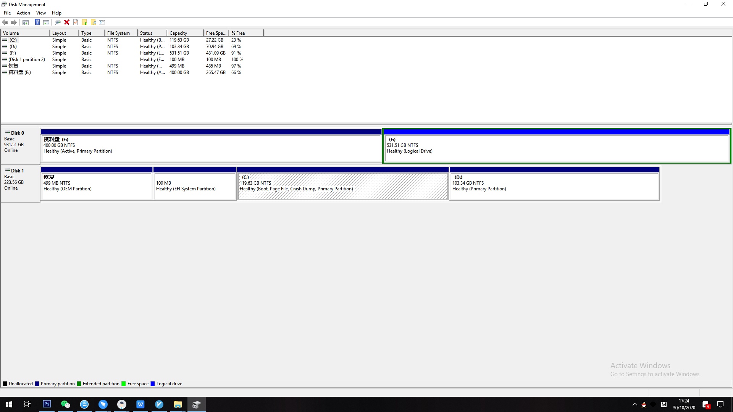Toggle the console tree pane icon

point(26,22)
